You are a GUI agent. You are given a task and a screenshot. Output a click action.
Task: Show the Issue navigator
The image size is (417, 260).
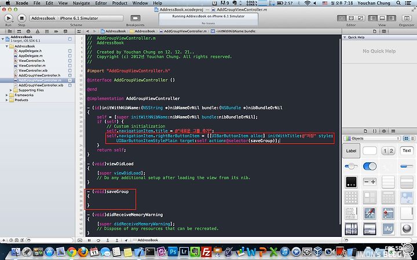click(38, 31)
